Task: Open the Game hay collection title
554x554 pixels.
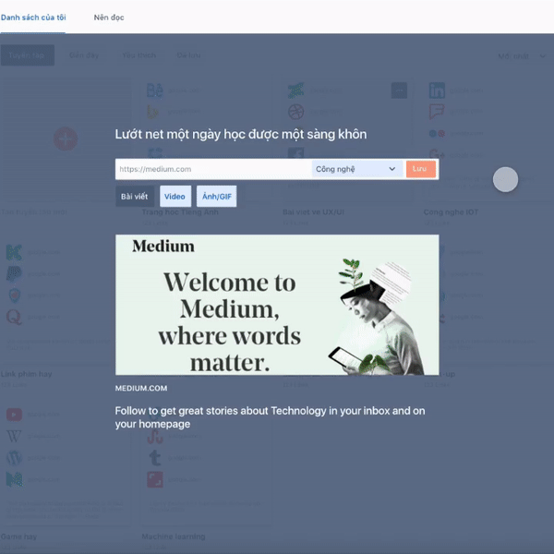Action: (x=18, y=536)
